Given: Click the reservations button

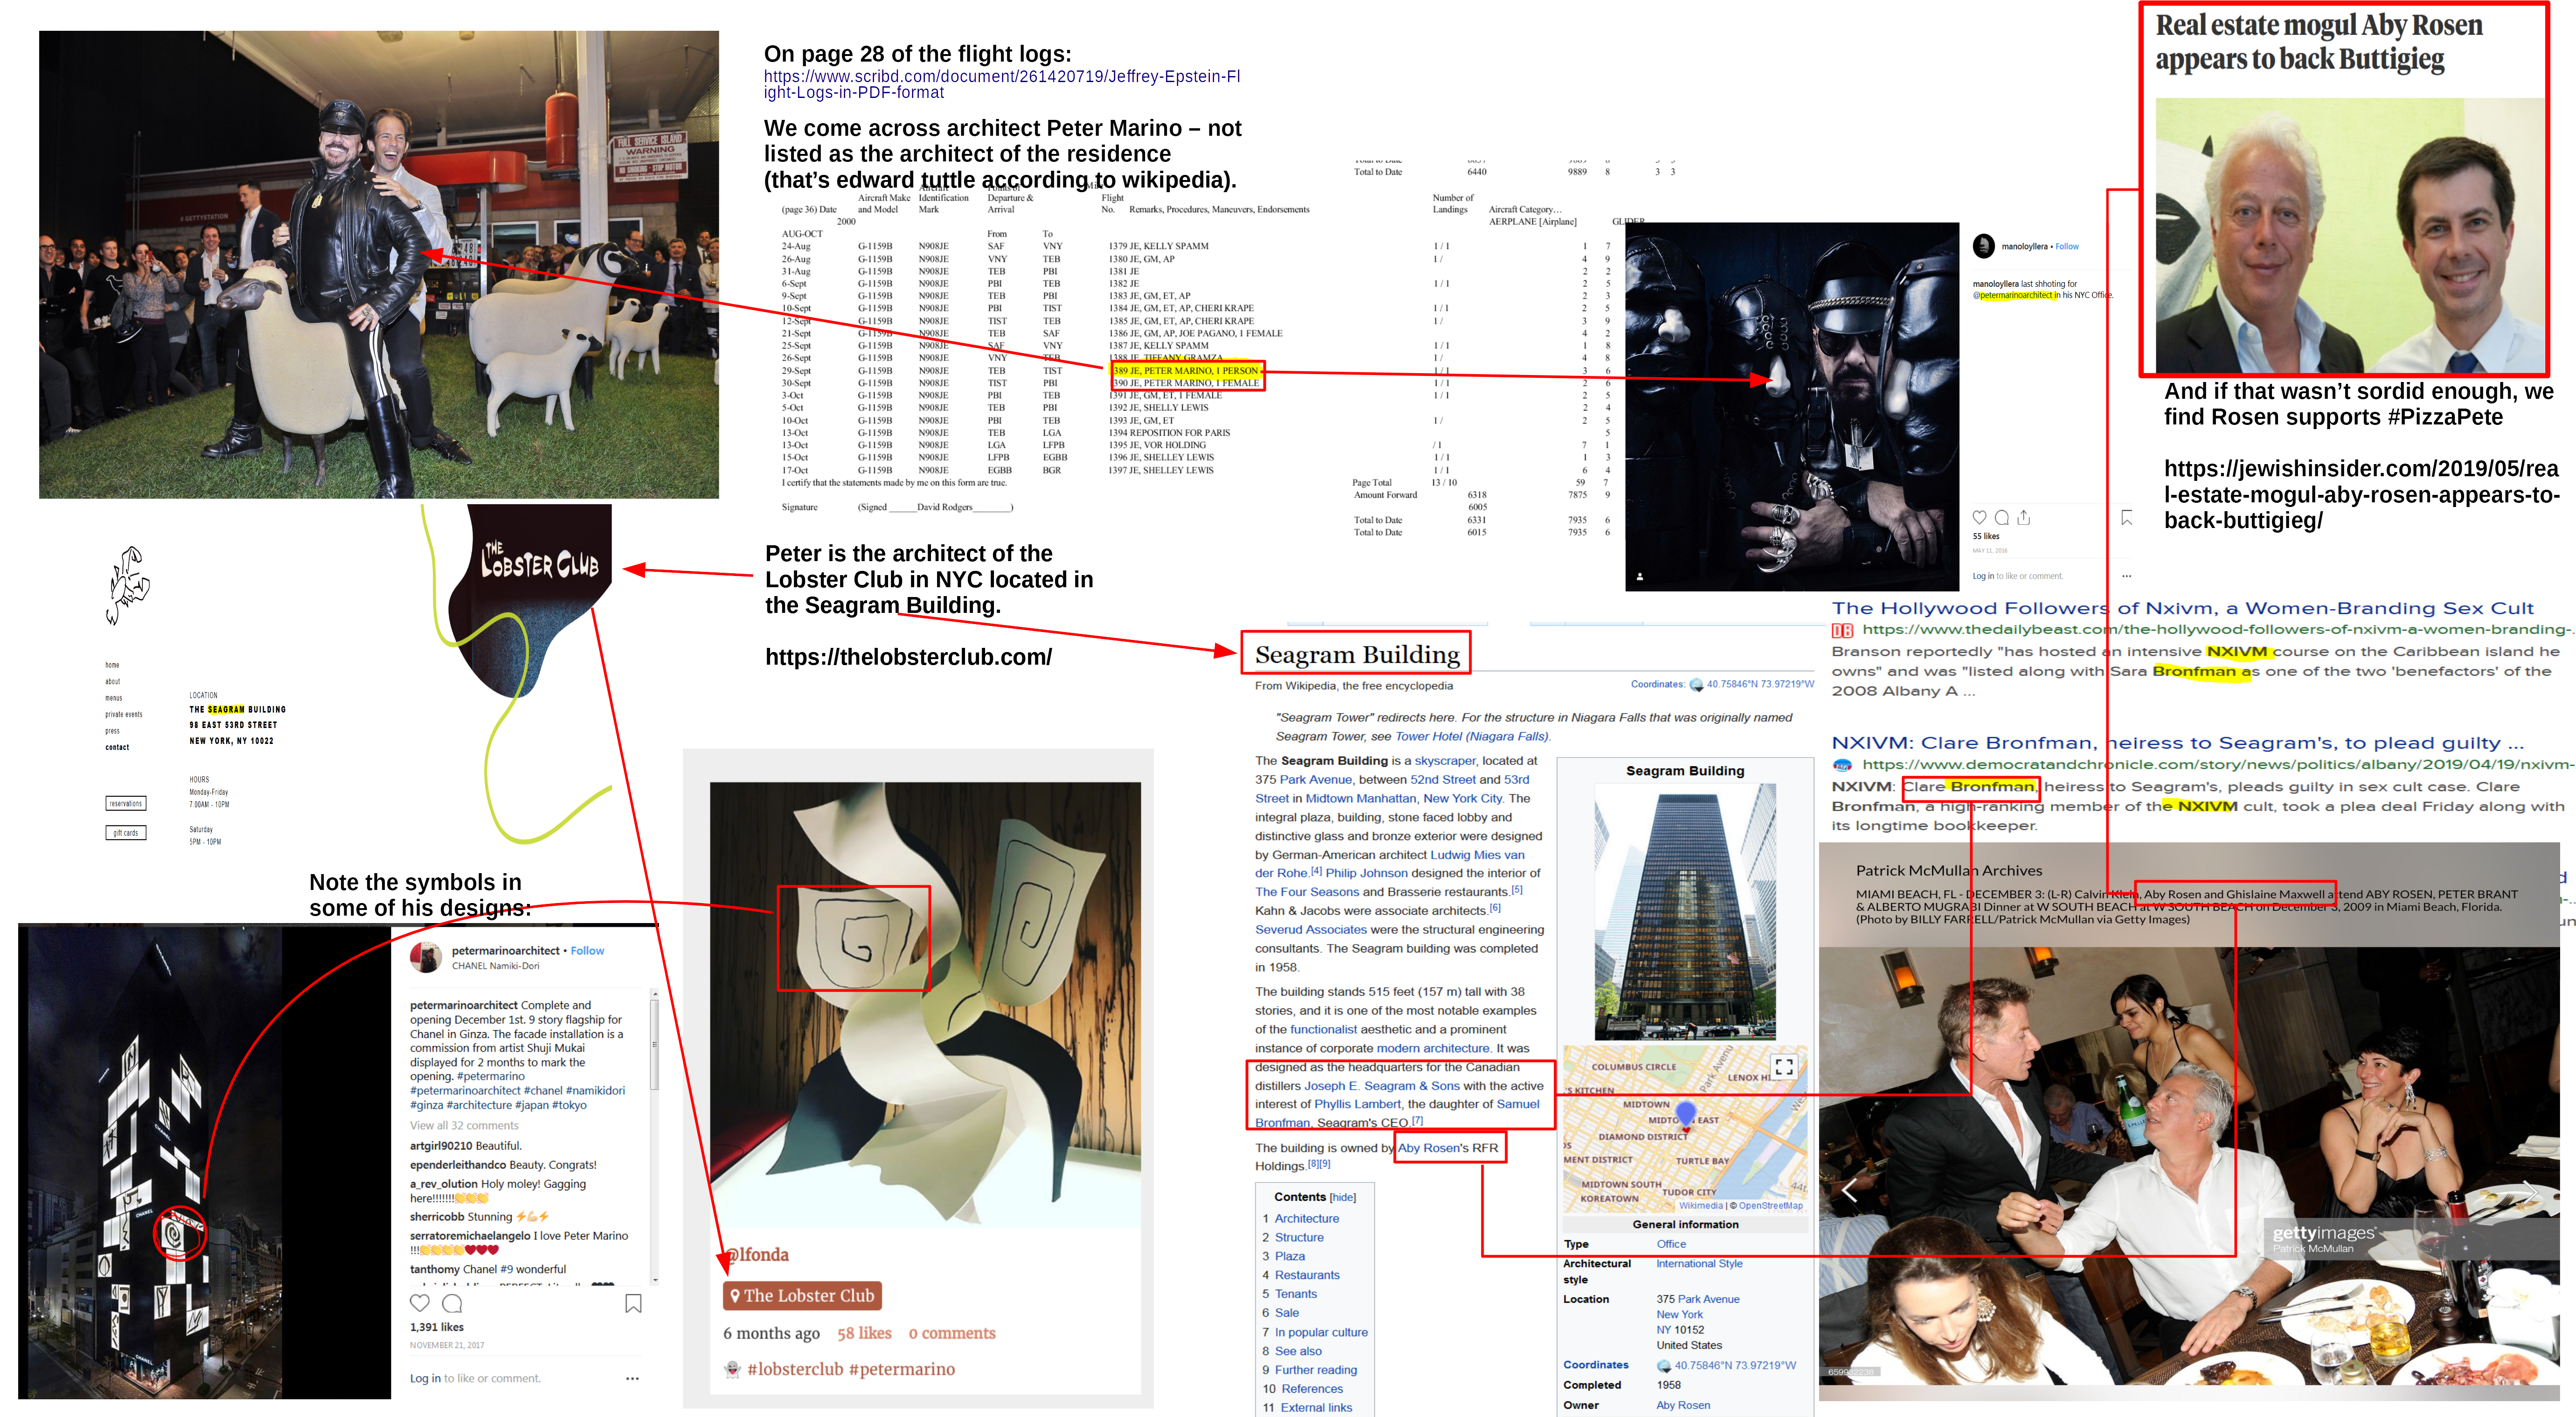Looking at the screenshot, I should (125, 803).
